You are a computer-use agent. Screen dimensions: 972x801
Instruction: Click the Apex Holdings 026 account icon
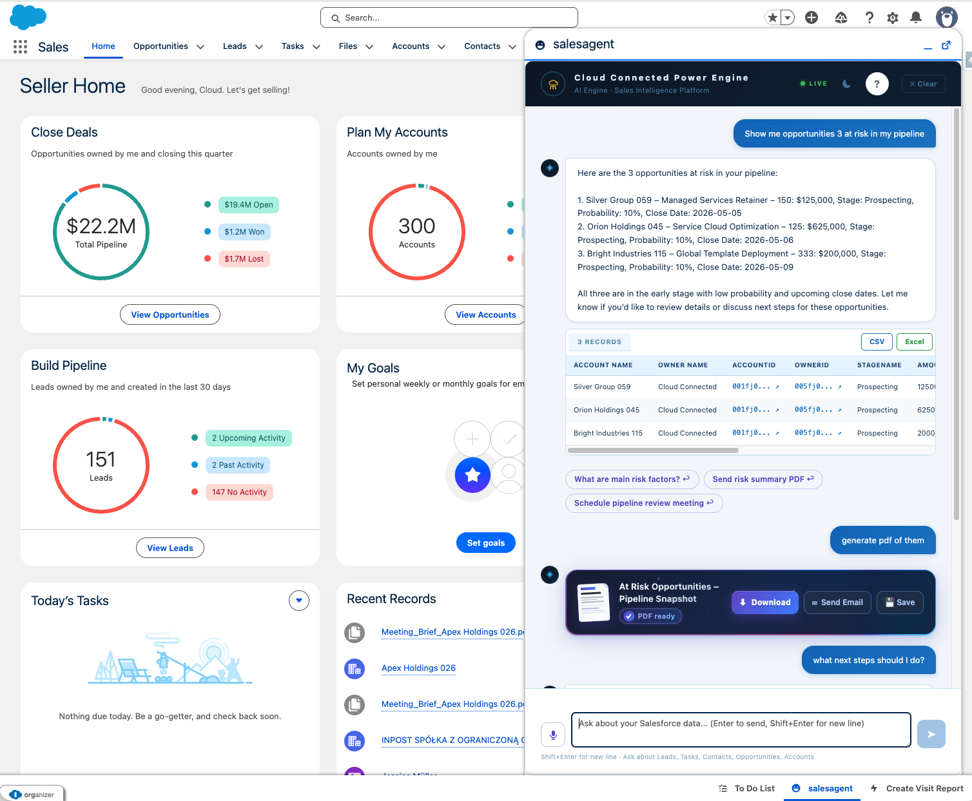tap(355, 669)
